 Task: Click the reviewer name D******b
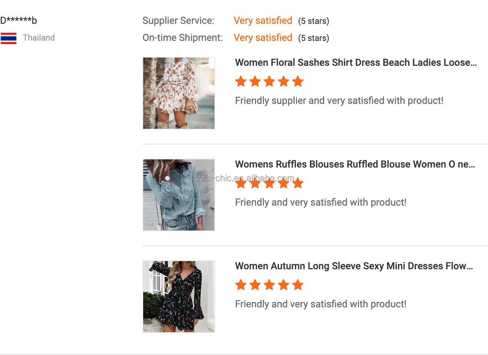tap(19, 21)
